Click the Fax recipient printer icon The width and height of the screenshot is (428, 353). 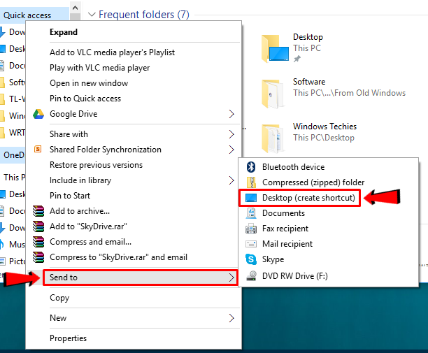pyautogui.click(x=251, y=229)
